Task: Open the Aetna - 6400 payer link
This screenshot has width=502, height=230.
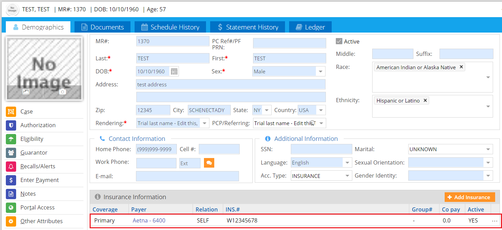Action: tap(149, 220)
